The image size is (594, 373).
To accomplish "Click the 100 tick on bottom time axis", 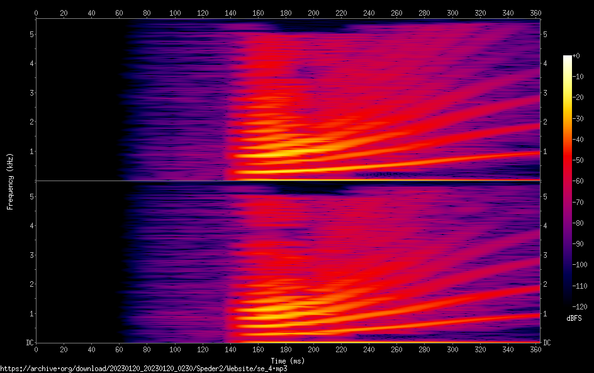I will (x=175, y=350).
